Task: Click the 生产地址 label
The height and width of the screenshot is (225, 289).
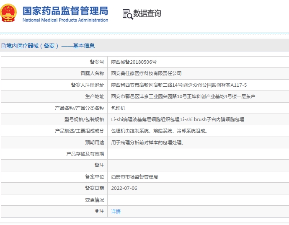Action: [x=95, y=96]
